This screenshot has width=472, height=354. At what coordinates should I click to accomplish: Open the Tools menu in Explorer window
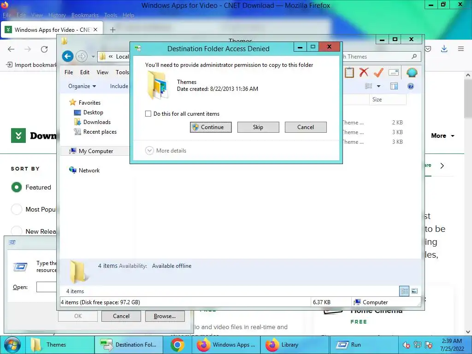(122, 72)
